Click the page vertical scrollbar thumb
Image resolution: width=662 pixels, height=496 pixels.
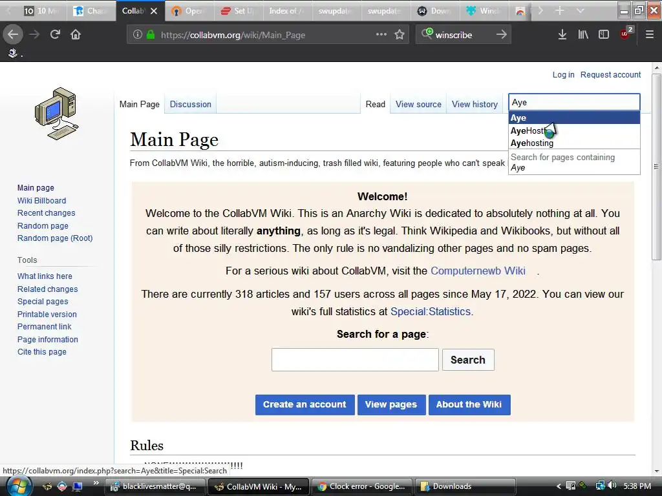tap(656, 167)
